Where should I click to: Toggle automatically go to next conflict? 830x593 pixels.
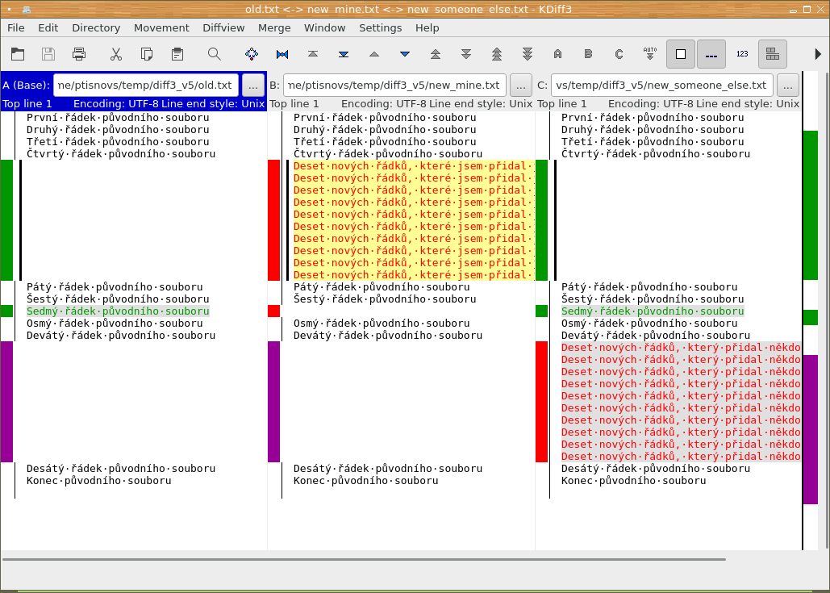click(x=649, y=54)
